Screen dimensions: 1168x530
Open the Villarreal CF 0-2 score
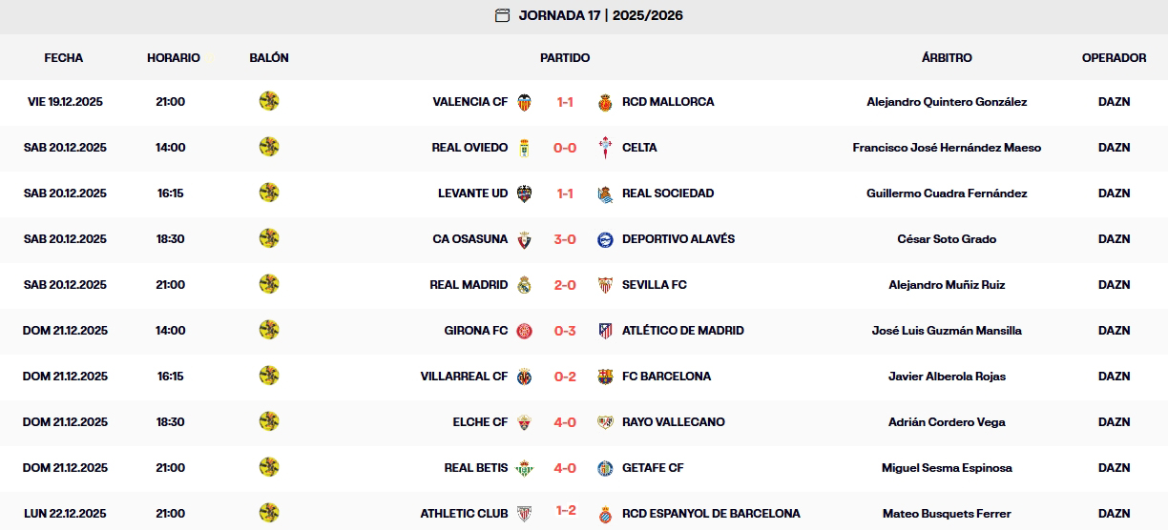click(x=565, y=377)
